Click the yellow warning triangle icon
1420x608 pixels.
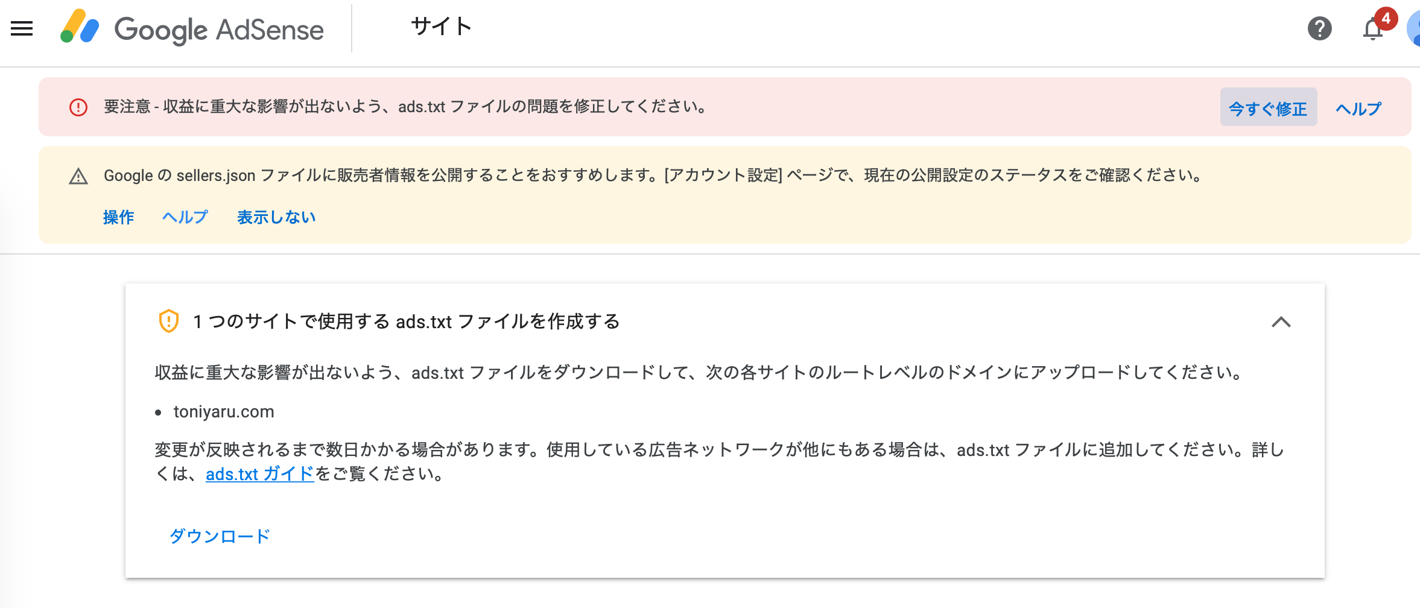[x=78, y=176]
